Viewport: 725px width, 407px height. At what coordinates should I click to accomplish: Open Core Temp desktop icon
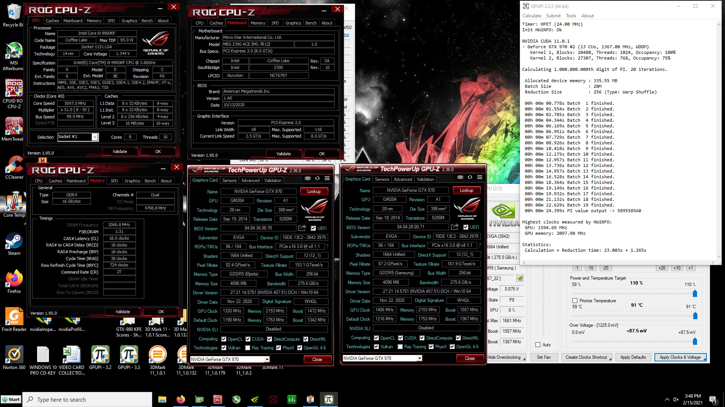pyautogui.click(x=14, y=205)
